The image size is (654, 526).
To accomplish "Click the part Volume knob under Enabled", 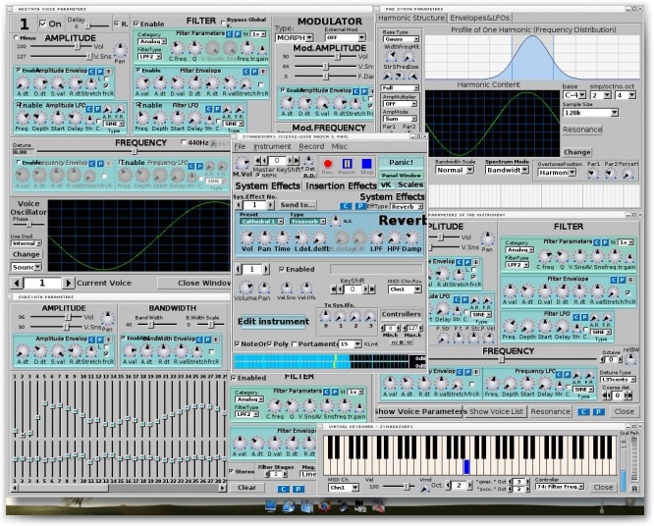I will [x=245, y=288].
